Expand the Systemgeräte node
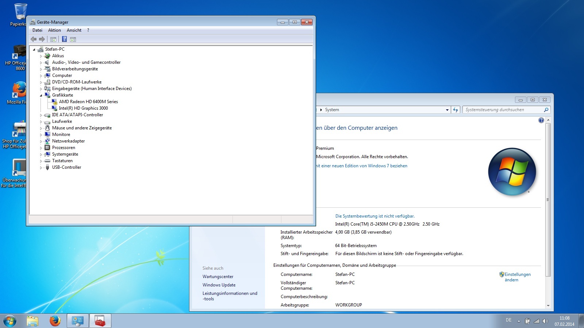Screen dimensions: 584x328 [41, 155]
